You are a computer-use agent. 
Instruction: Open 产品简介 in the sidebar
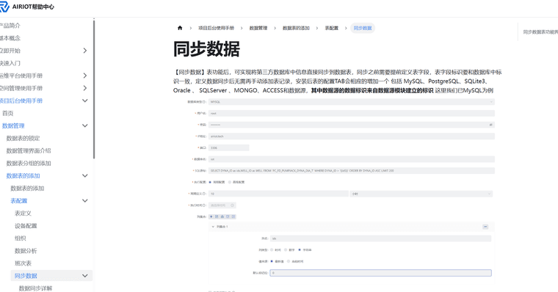pos(10,26)
